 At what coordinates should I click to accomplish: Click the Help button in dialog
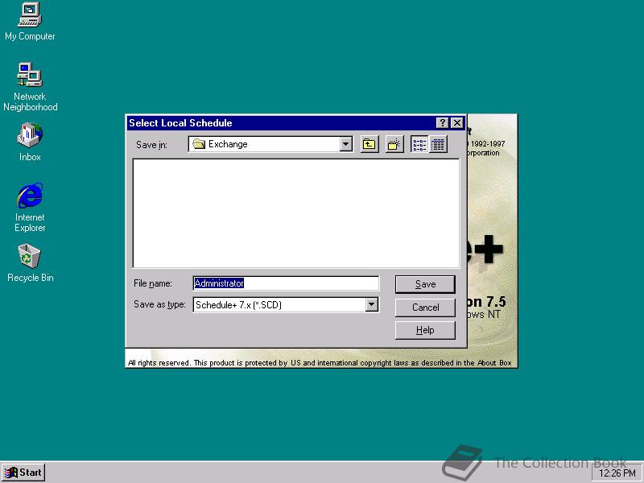(425, 330)
